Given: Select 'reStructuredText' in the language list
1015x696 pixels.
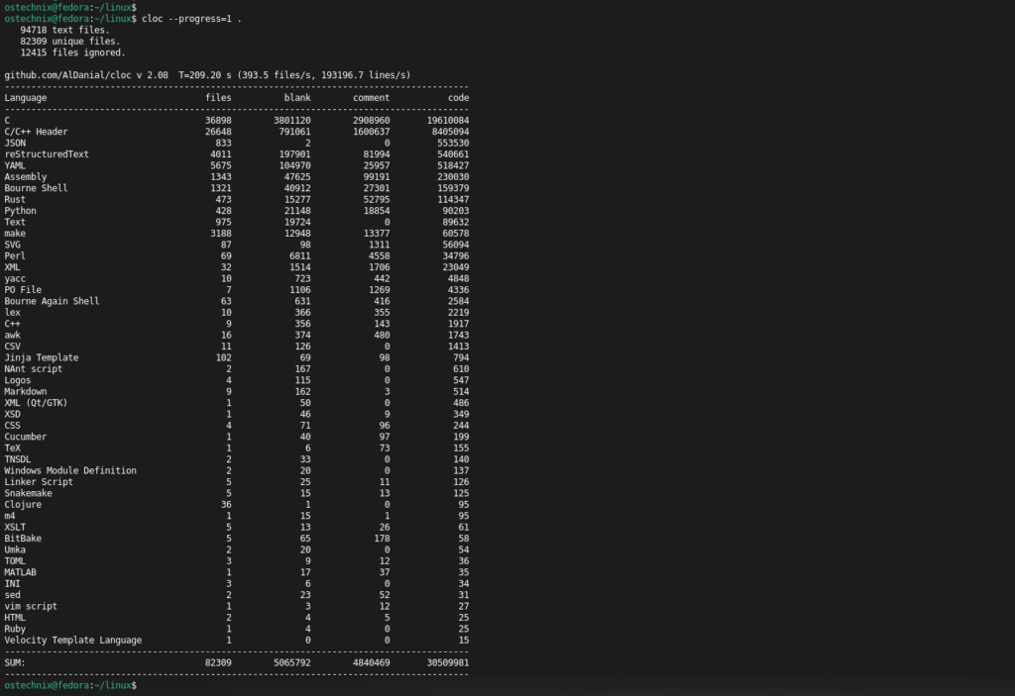Looking at the screenshot, I should (x=47, y=153).
